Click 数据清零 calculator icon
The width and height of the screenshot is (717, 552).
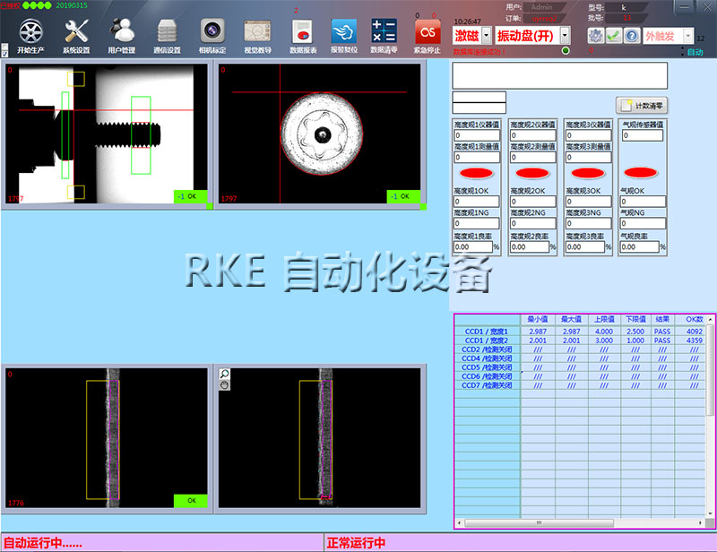[x=384, y=31]
